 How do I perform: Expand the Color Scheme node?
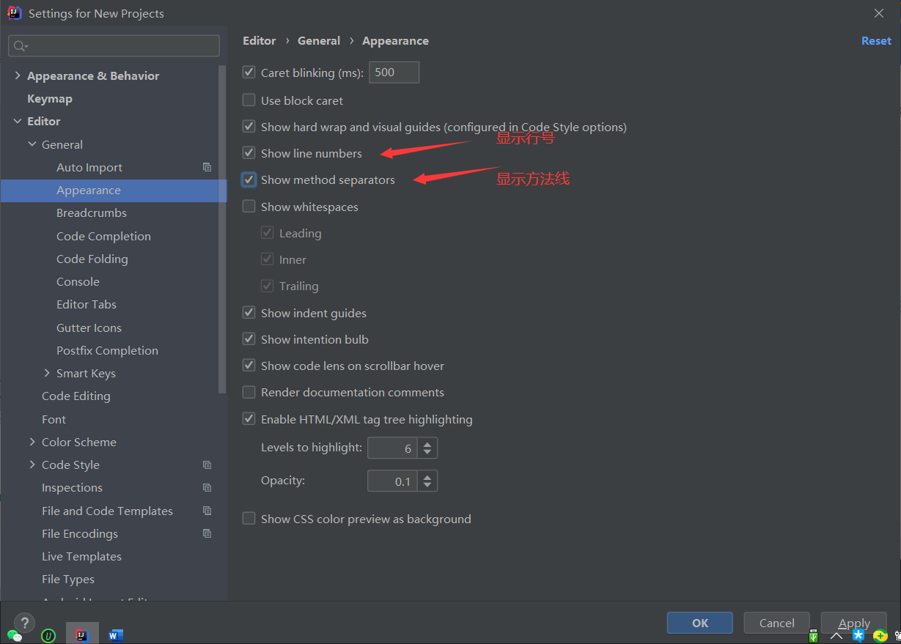32,442
